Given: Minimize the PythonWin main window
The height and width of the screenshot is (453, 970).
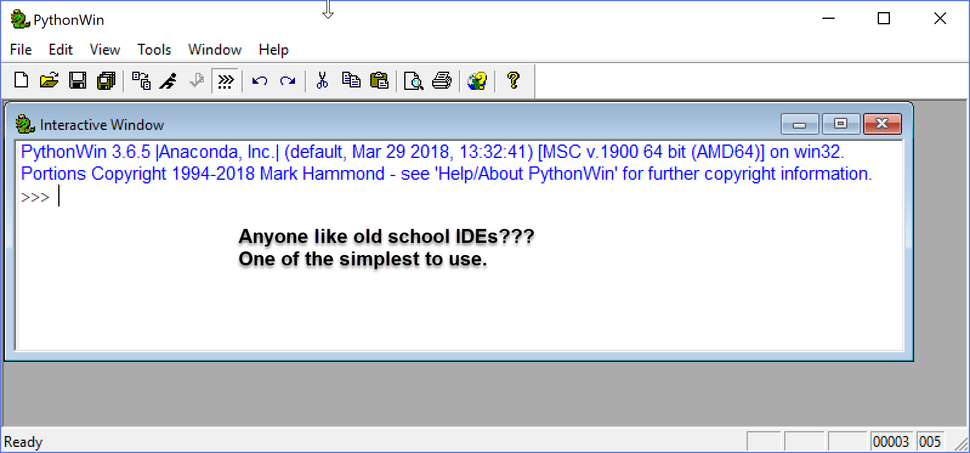Looking at the screenshot, I should point(829,19).
